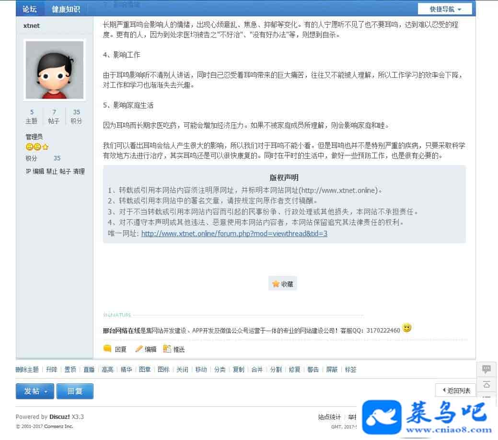Click the 禁止 user link
Image resolution: width=498 pixels, height=440 pixels.
coord(52,171)
